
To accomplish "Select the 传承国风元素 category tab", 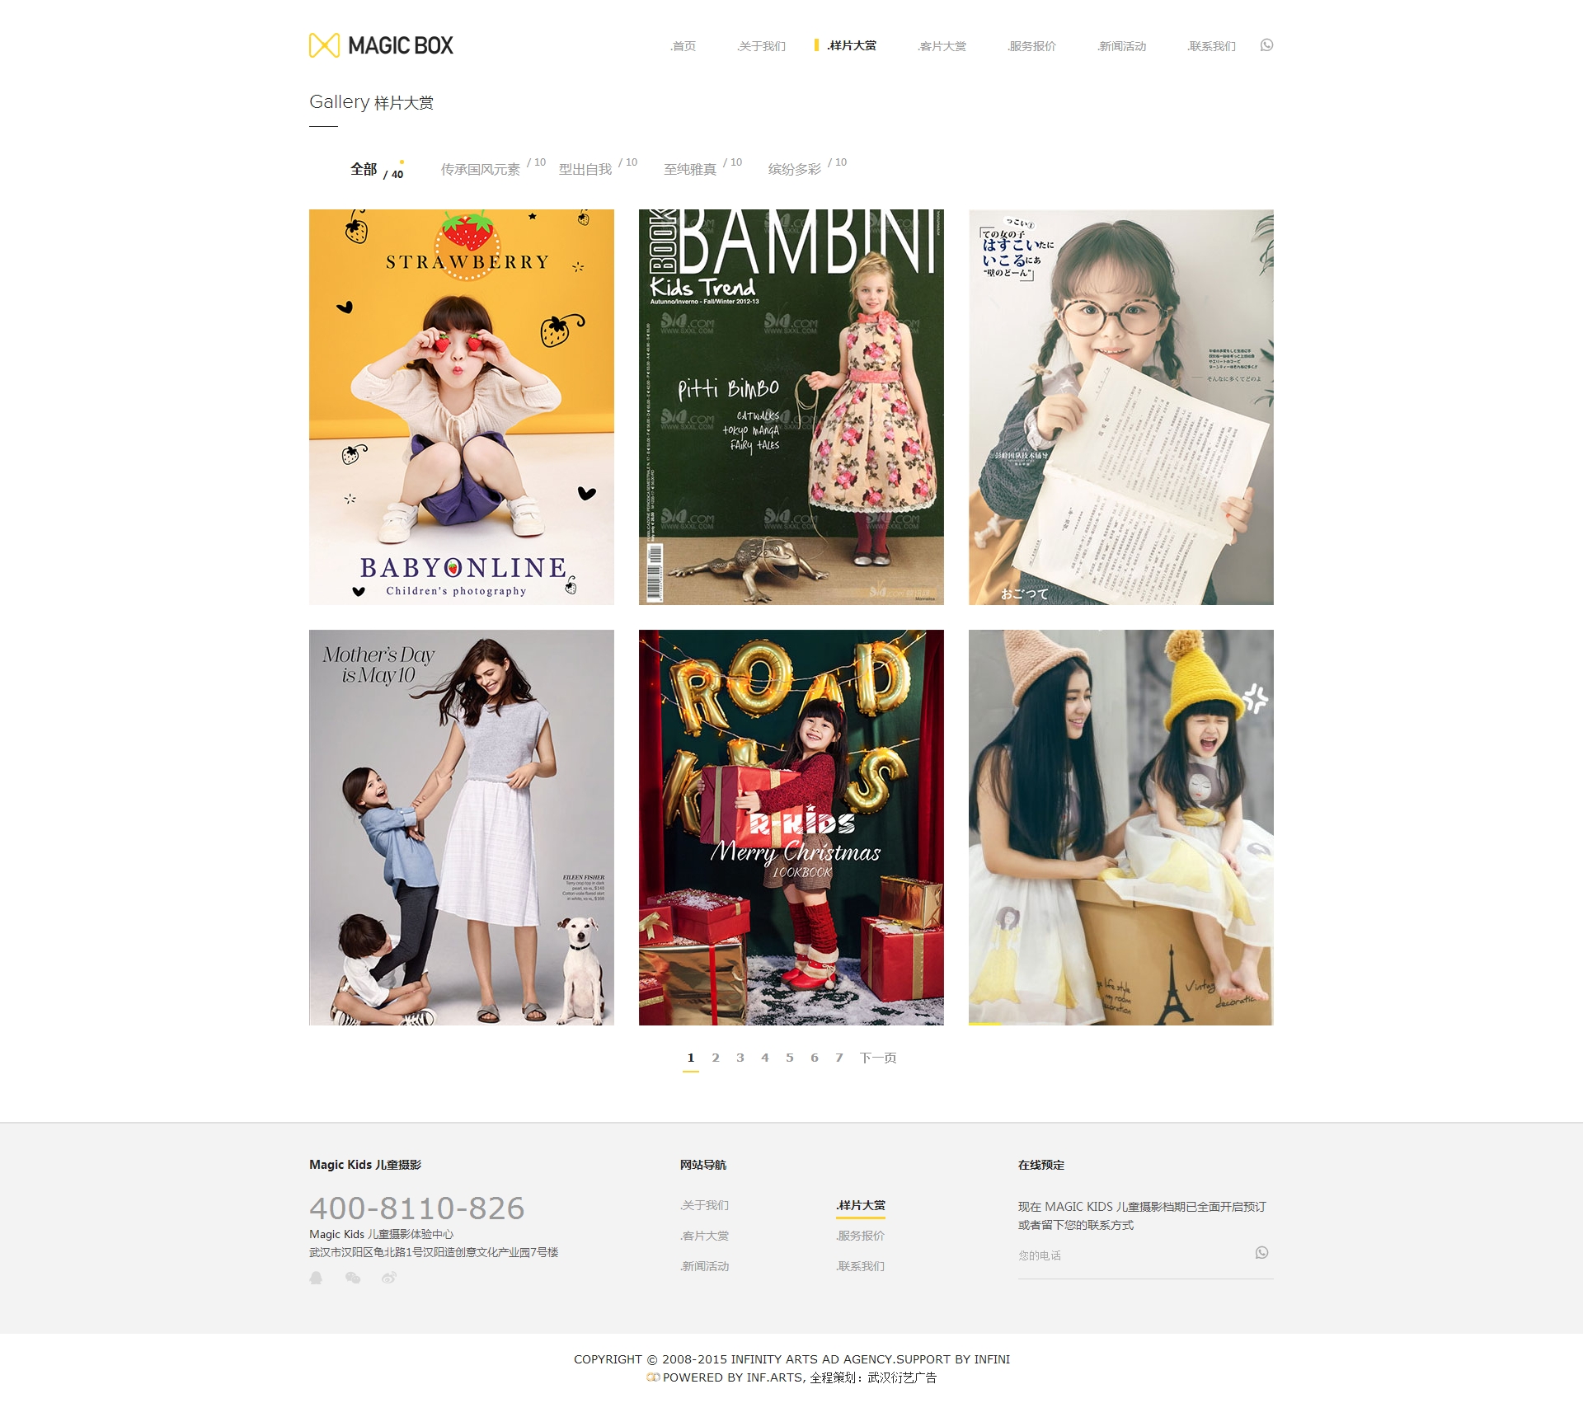I will [x=481, y=169].
